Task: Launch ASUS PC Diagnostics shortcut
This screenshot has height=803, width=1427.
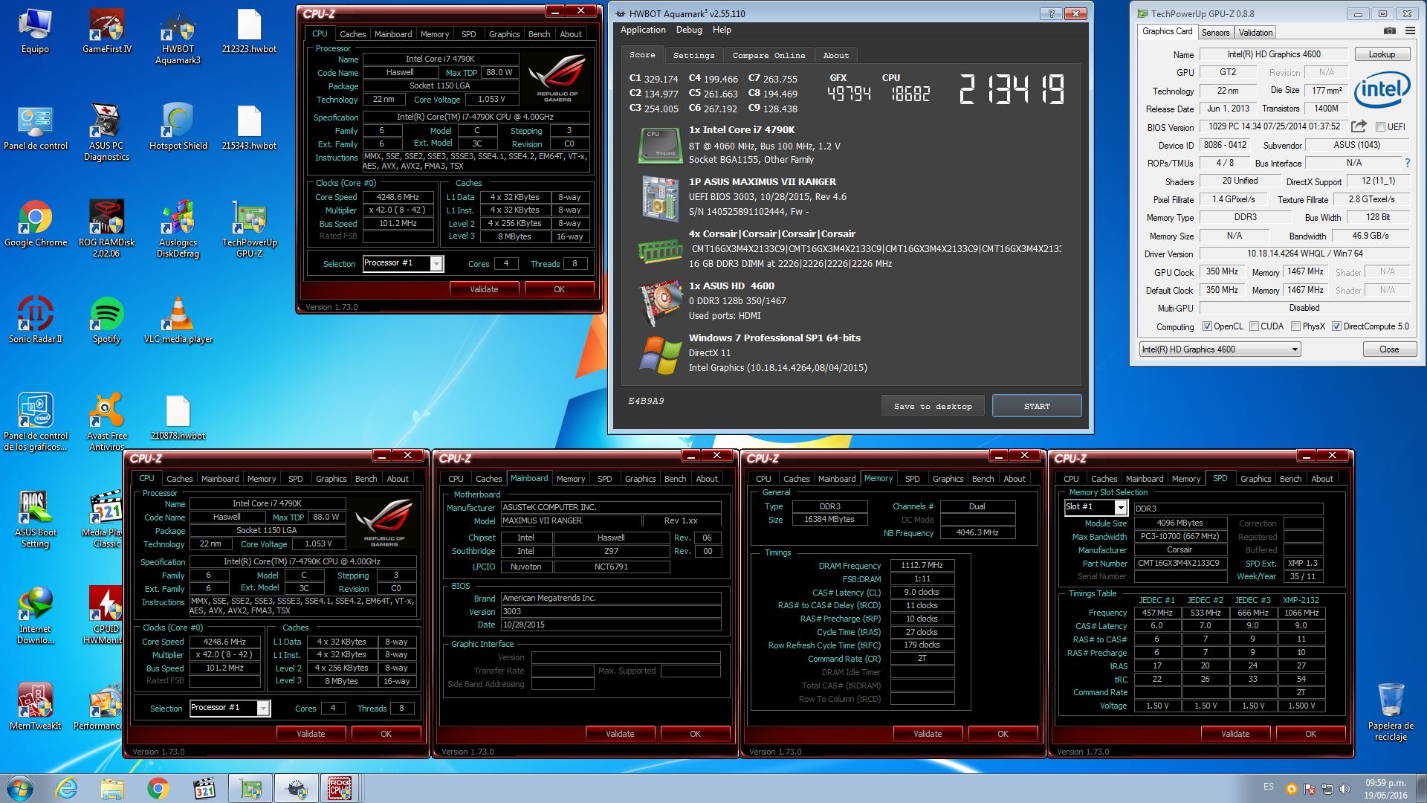Action: pos(107,132)
